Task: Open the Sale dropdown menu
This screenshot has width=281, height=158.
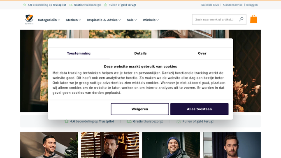Action: click(x=132, y=20)
